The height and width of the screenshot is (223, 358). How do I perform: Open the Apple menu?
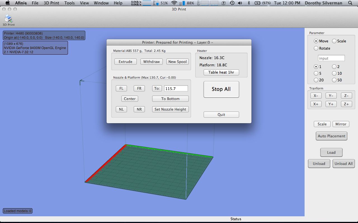8,3
